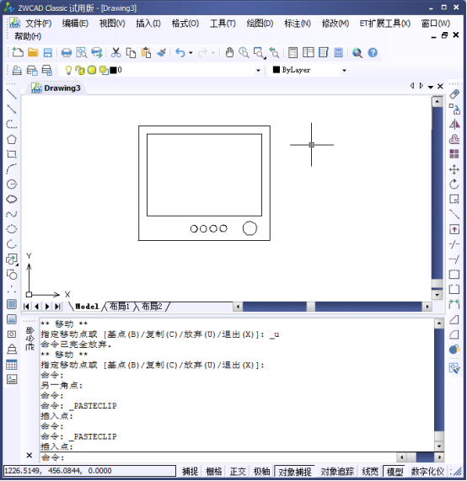
Task: Jump to the last layout tab with arrow
Action: pyautogui.click(x=57, y=307)
